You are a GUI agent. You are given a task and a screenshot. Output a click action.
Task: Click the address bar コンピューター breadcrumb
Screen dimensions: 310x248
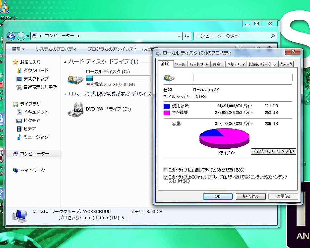point(59,36)
